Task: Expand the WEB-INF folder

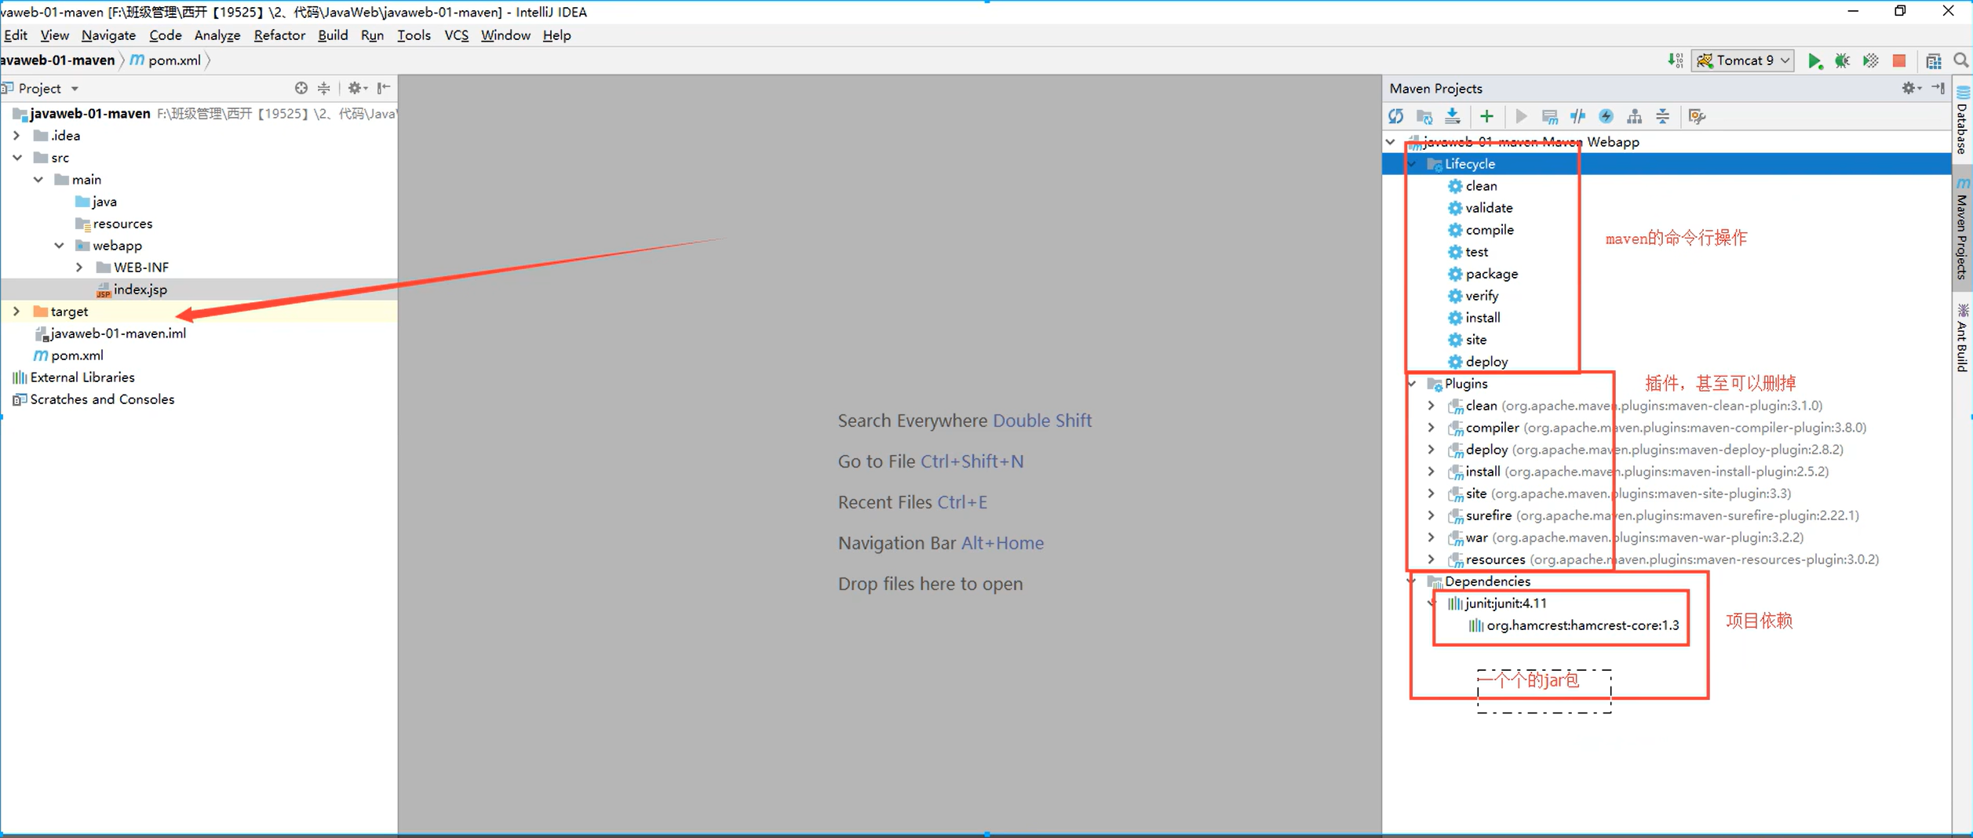Action: pyautogui.click(x=79, y=267)
